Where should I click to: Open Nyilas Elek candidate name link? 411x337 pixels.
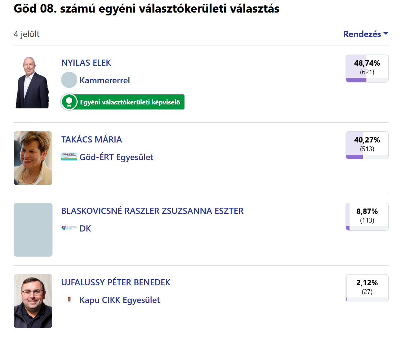(86, 63)
